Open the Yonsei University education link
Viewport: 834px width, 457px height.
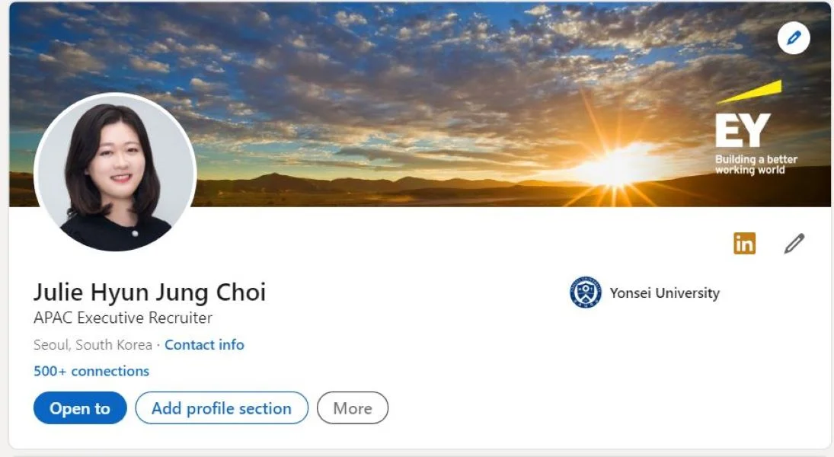[x=664, y=293]
